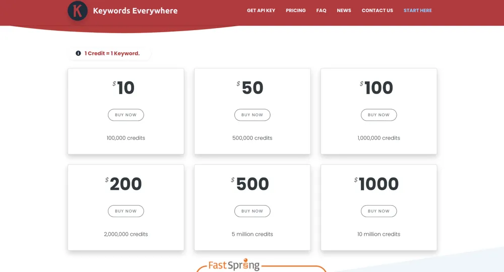Purchase the $200 package via Buy Now
Image resolution: width=504 pixels, height=272 pixels.
125,211
